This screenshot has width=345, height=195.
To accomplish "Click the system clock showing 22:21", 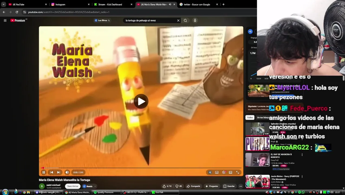I will click(337, 192).
